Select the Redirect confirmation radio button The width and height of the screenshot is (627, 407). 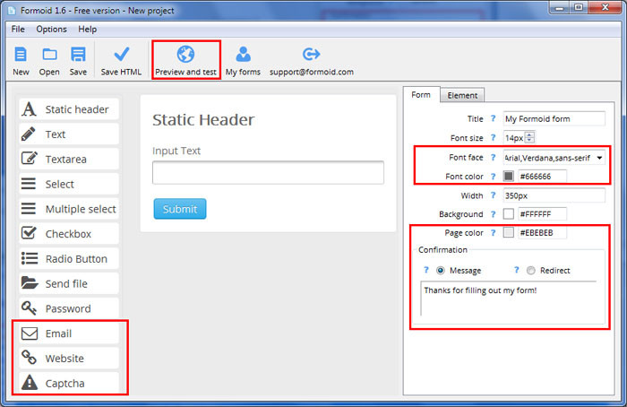(530, 271)
